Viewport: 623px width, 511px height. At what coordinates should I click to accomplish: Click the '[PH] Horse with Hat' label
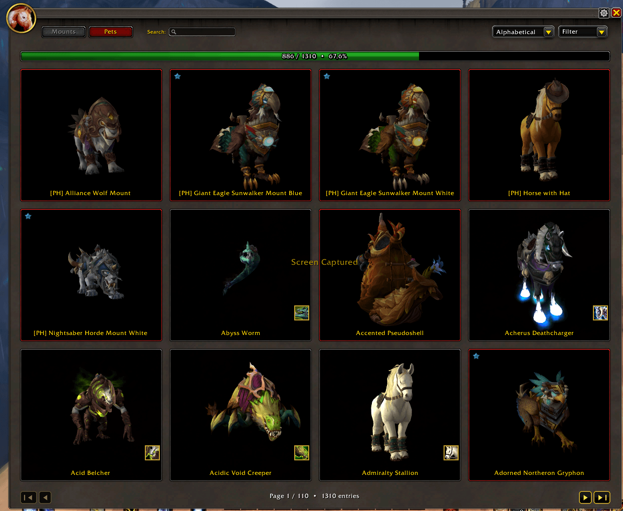[539, 193]
